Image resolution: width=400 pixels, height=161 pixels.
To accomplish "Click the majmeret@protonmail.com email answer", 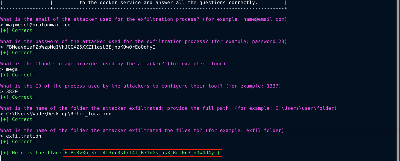I will 40,25.
